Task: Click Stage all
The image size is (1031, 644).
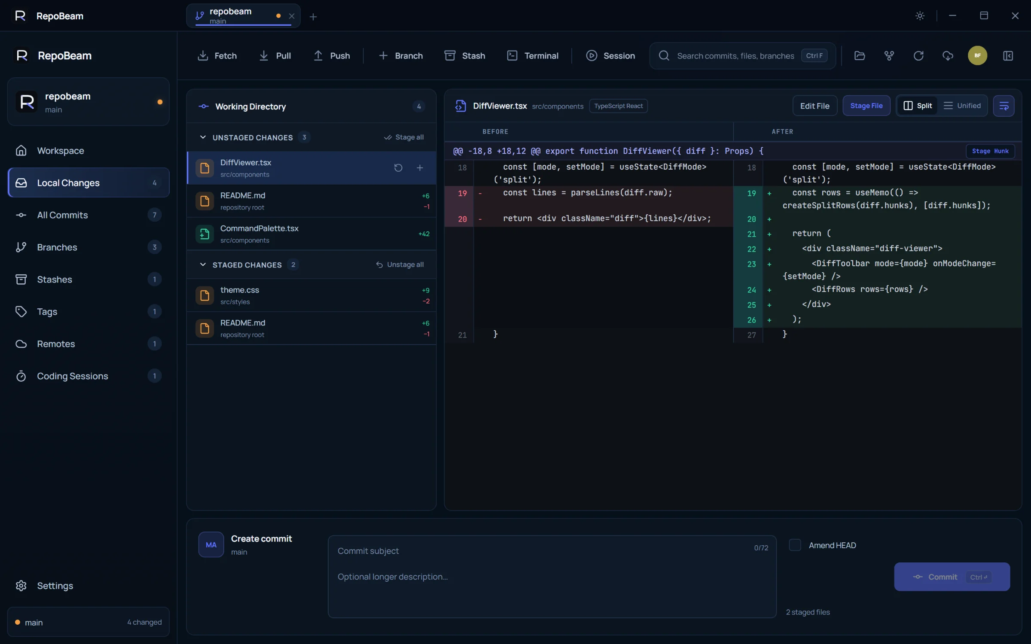Action: [x=404, y=137]
